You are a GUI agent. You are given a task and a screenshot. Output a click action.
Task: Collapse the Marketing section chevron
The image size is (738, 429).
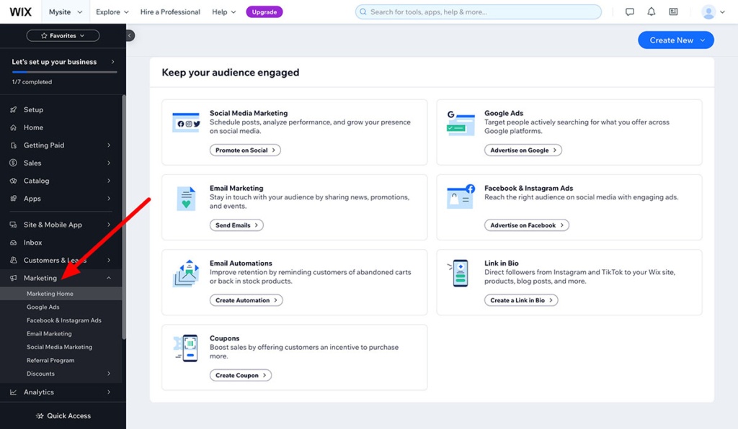[108, 277]
